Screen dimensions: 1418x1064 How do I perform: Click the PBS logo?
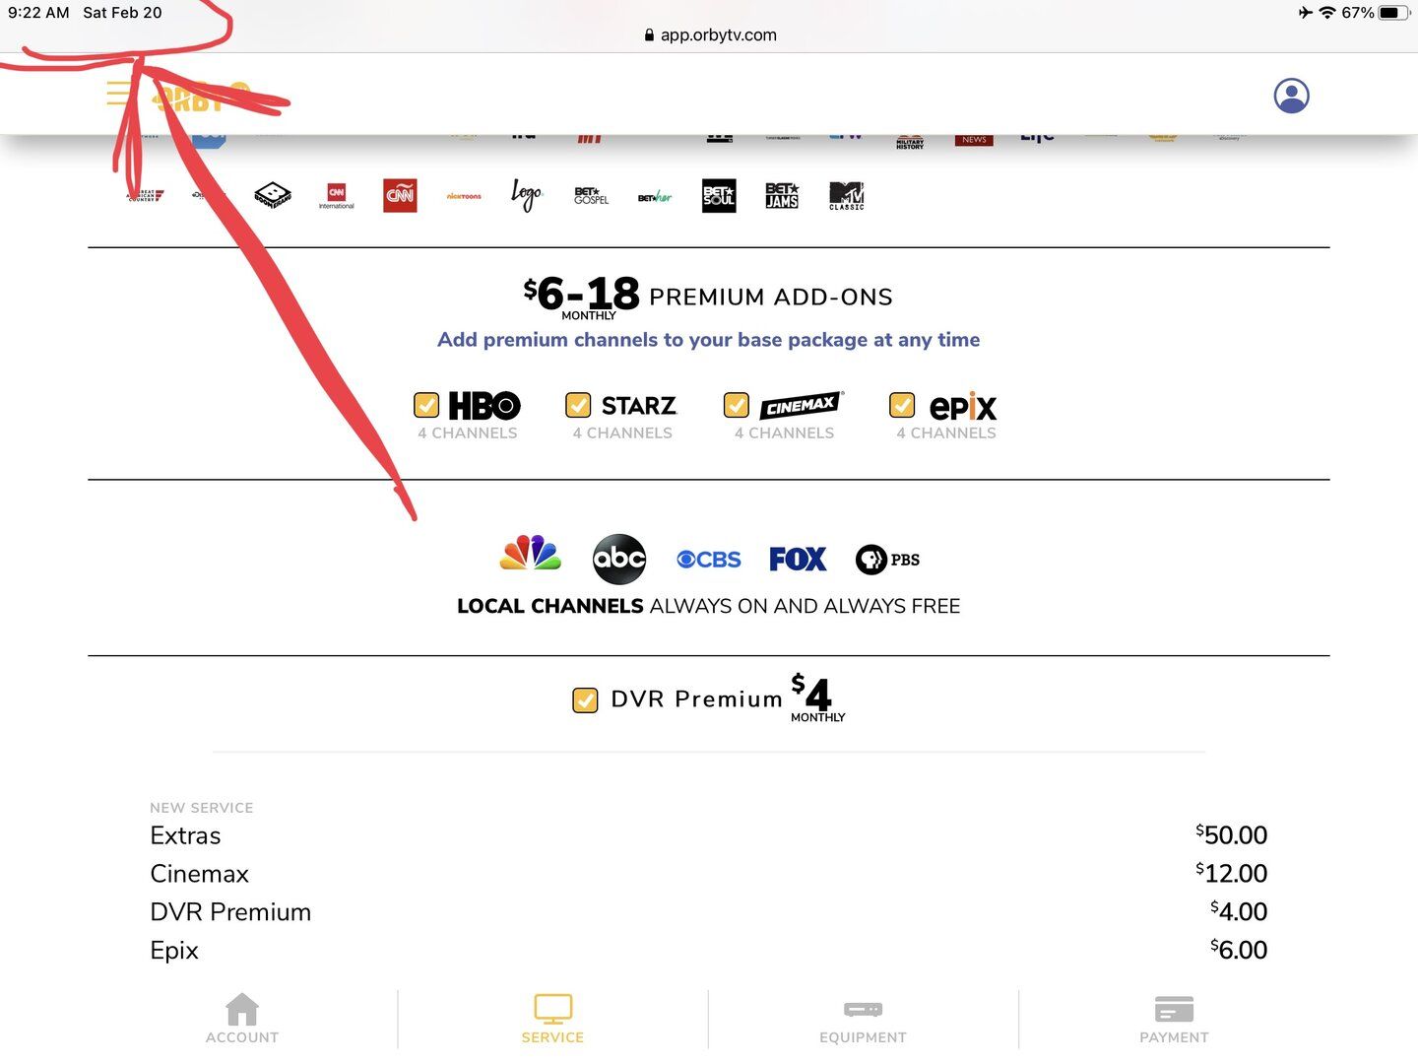887,560
